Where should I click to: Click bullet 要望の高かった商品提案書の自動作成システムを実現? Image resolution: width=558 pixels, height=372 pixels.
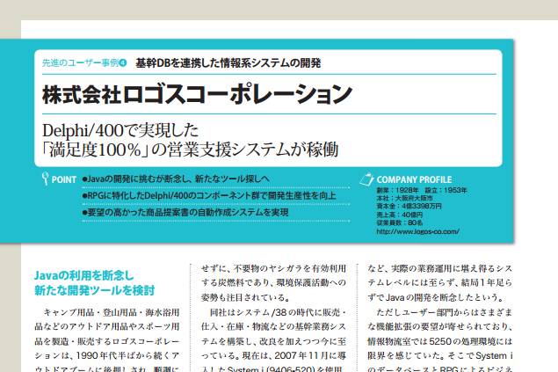point(185,213)
